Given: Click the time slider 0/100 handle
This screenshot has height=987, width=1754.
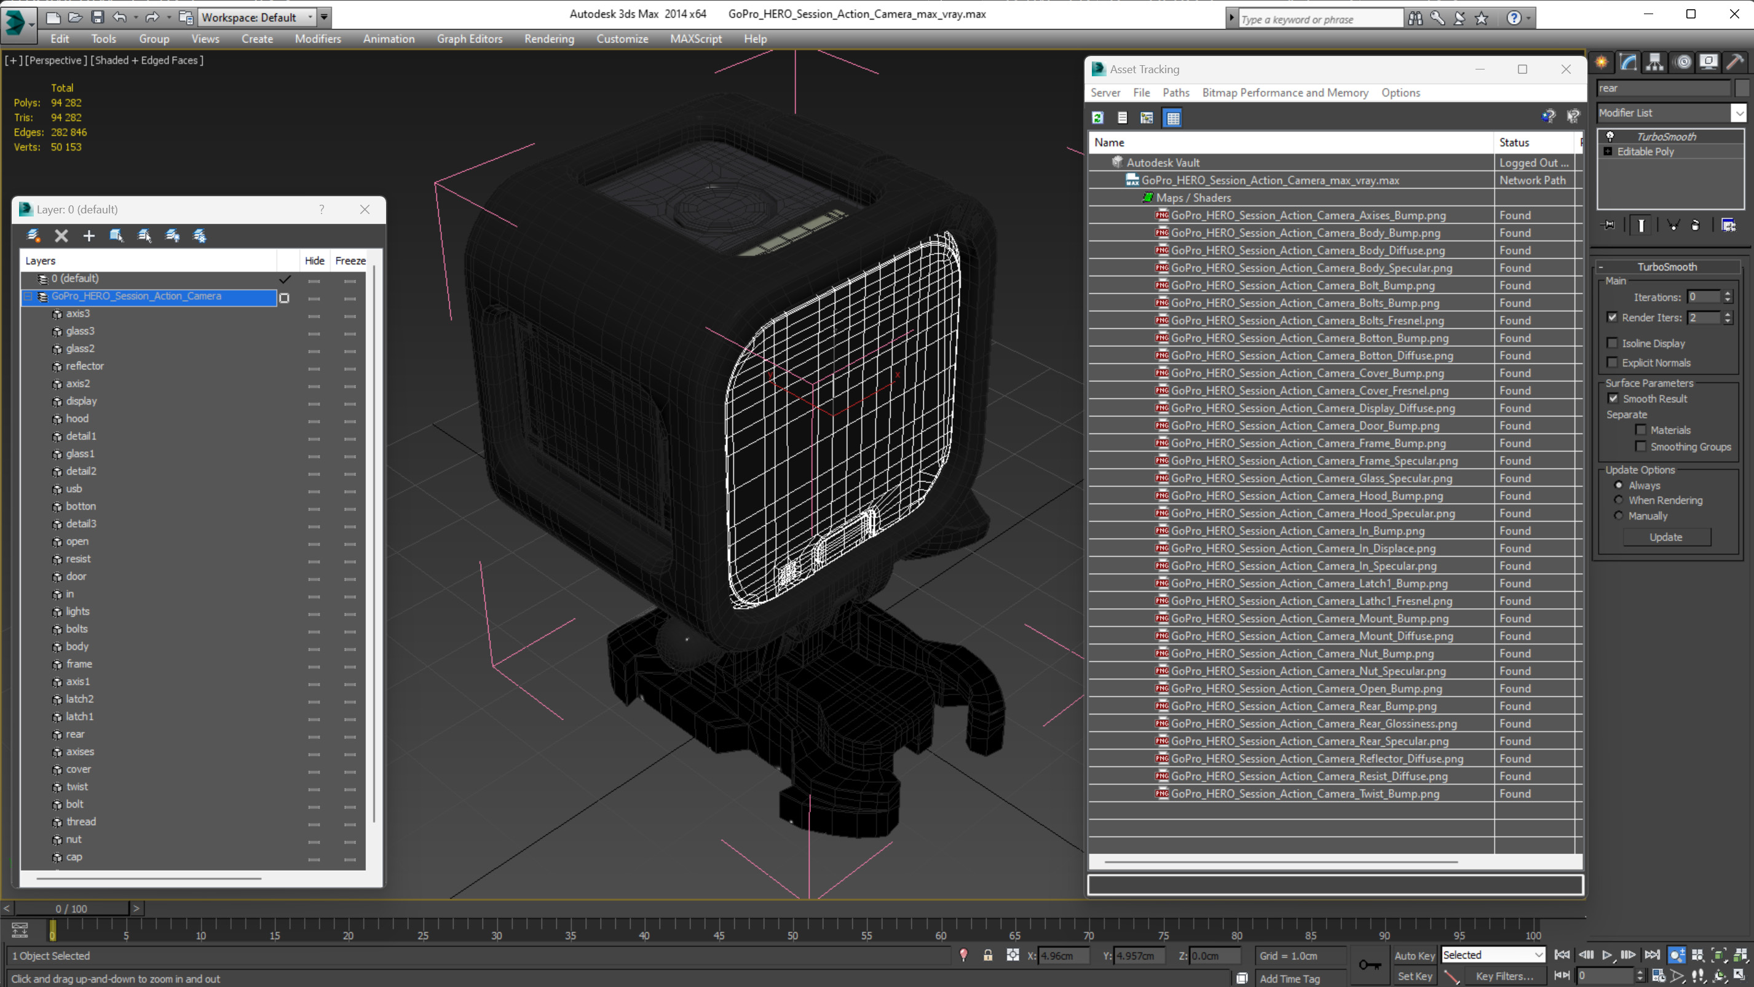Looking at the screenshot, I should click(x=71, y=908).
